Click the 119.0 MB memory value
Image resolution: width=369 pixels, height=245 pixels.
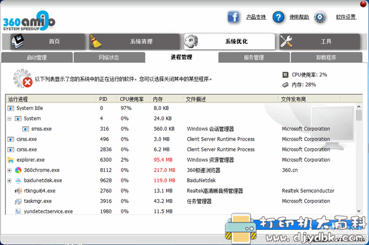[x=164, y=181]
